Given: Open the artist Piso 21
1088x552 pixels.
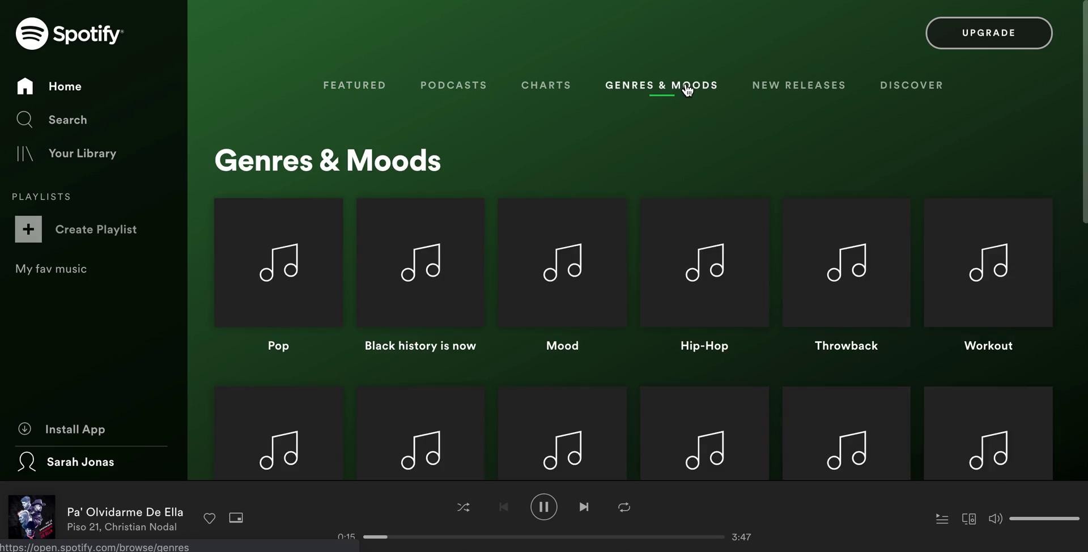Looking at the screenshot, I should click(83, 527).
